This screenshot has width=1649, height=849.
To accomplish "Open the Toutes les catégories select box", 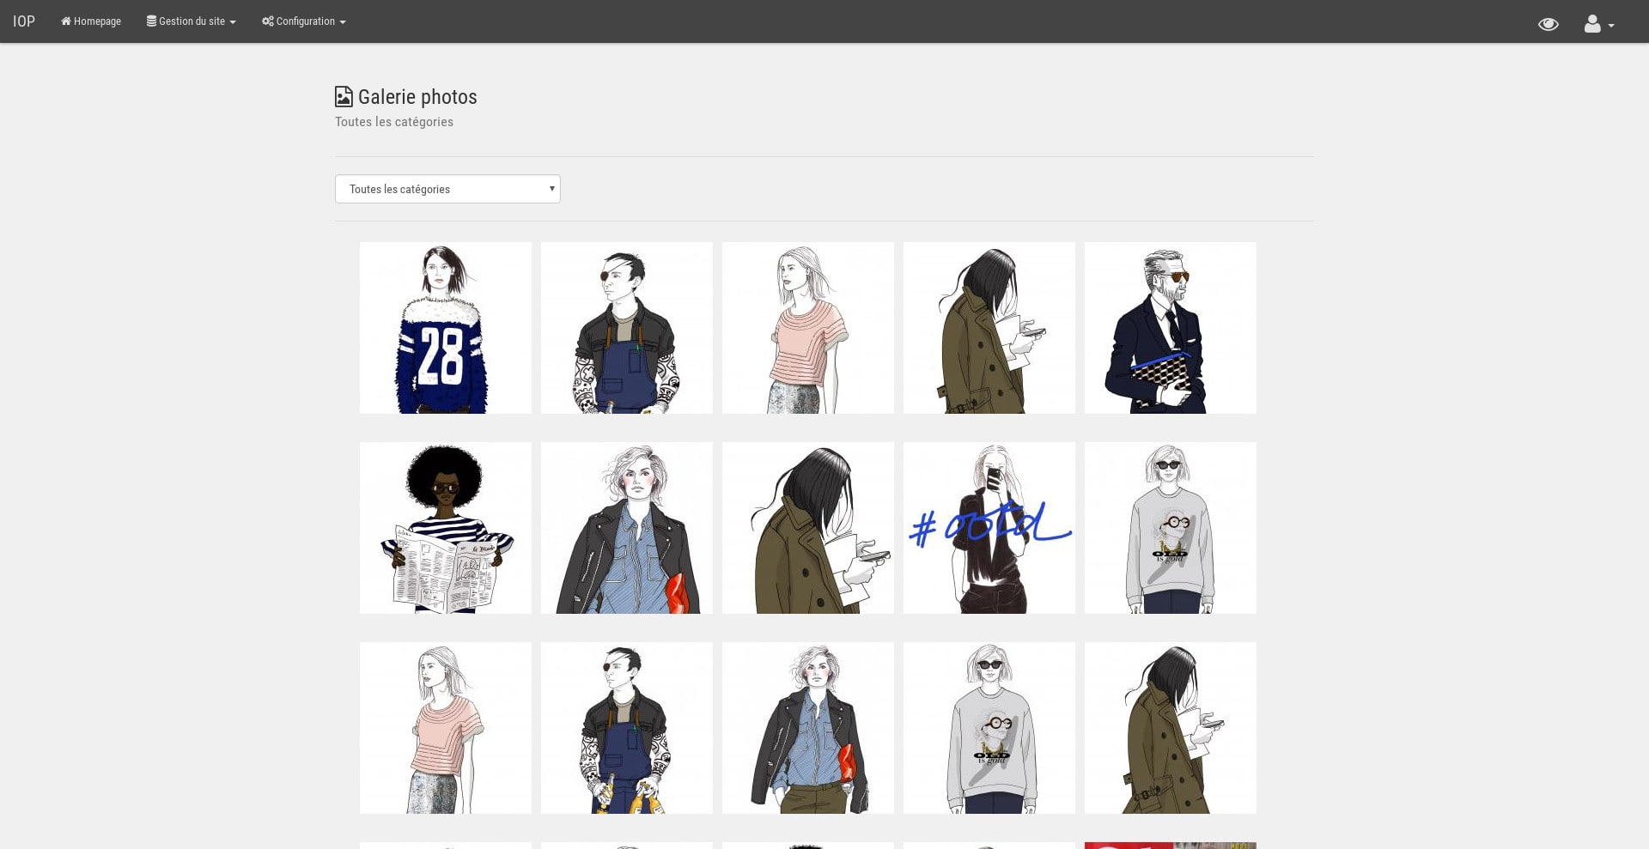I will (447, 189).
